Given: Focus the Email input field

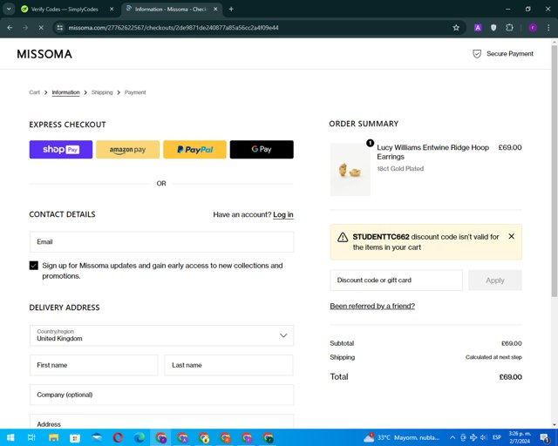Looking at the screenshot, I should coord(161,242).
